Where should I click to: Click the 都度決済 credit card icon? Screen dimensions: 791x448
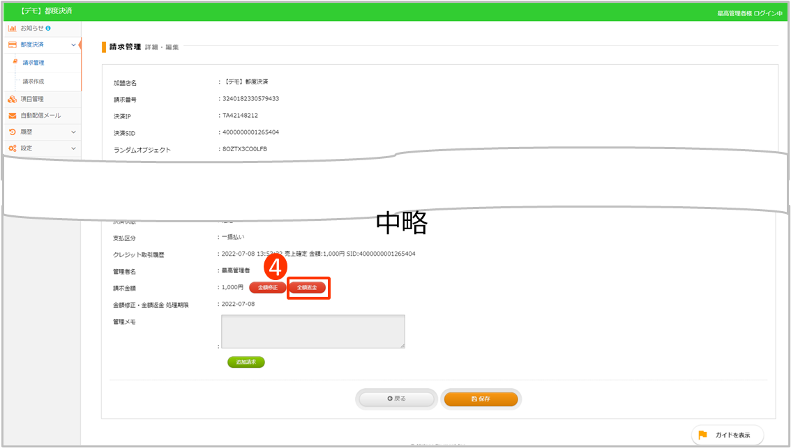click(12, 45)
